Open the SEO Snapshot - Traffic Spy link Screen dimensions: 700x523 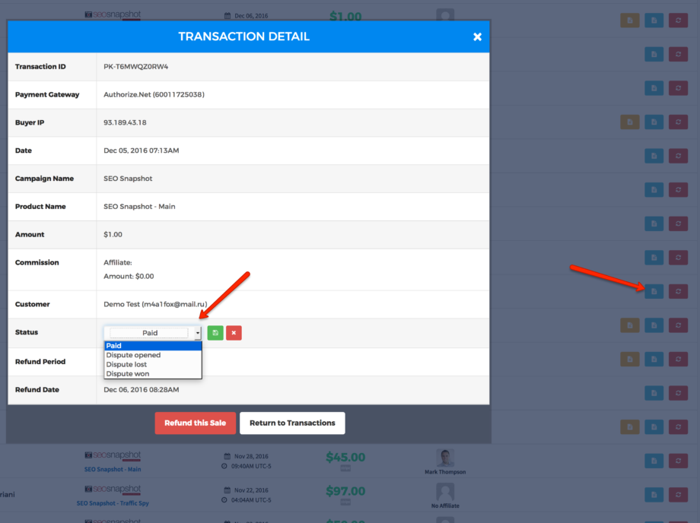pos(113,503)
